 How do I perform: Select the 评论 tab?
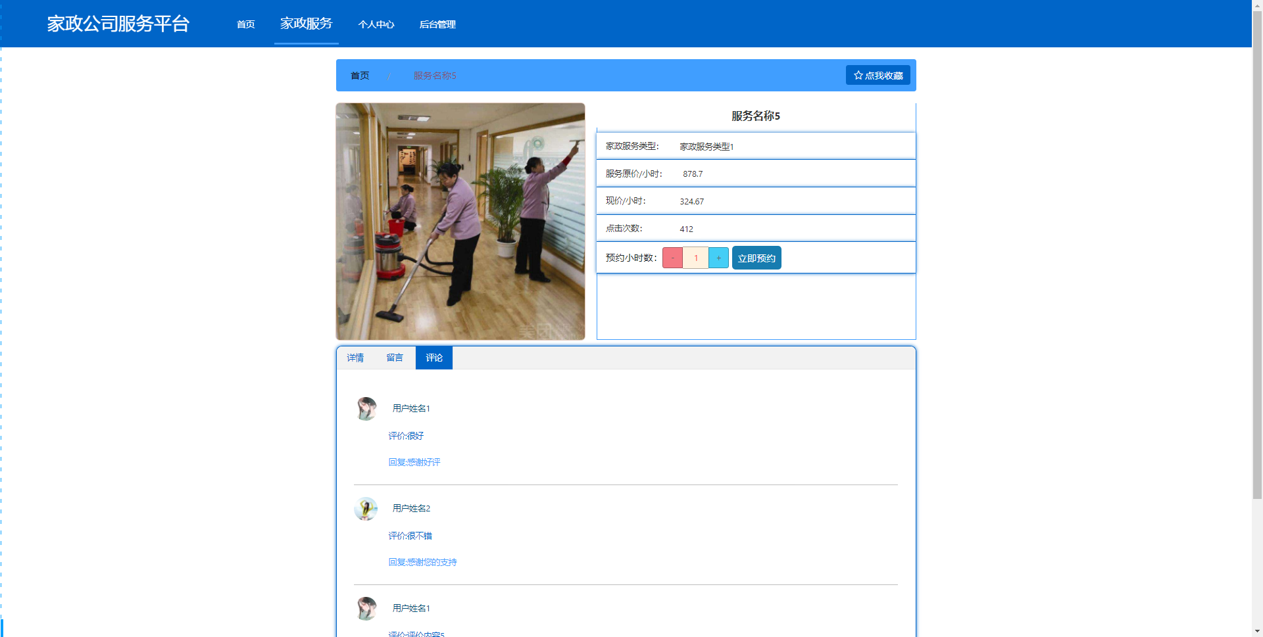pyautogui.click(x=434, y=358)
